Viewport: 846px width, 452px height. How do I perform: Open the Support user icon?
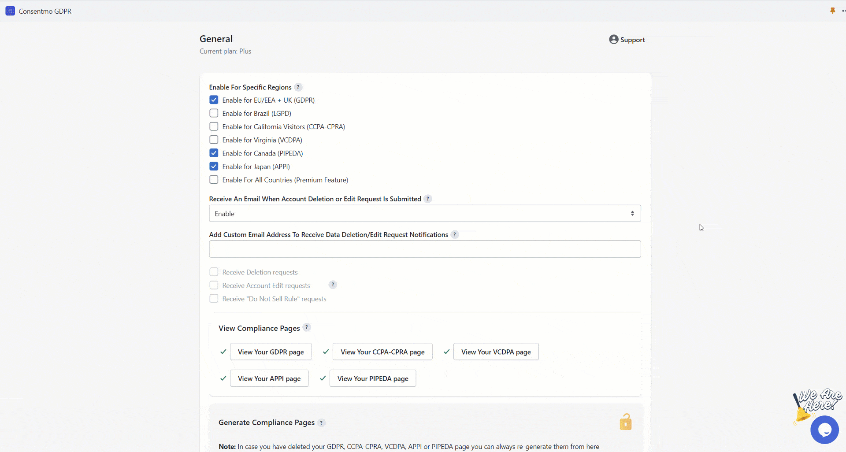(x=614, y=39)
